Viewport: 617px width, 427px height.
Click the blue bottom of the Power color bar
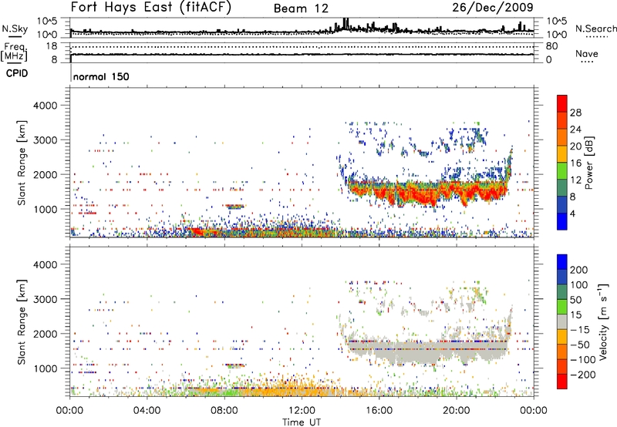point(562,222)
